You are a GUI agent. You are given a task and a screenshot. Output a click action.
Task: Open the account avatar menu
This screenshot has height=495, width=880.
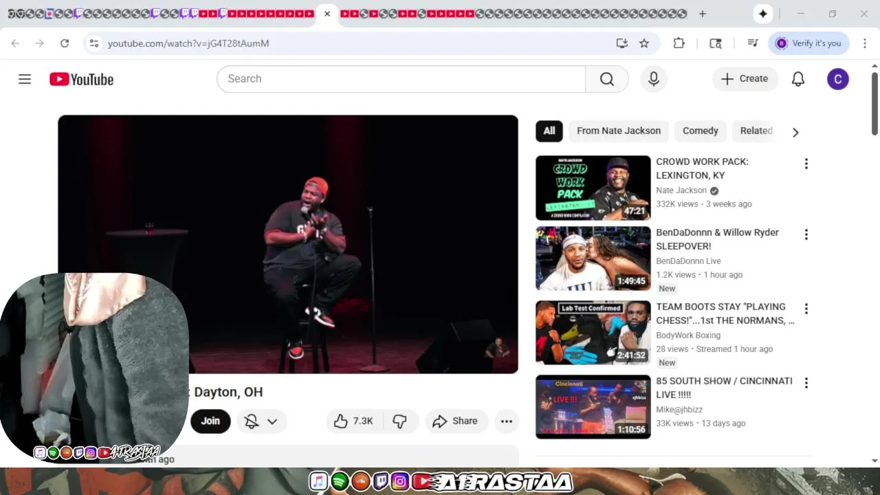837,79
